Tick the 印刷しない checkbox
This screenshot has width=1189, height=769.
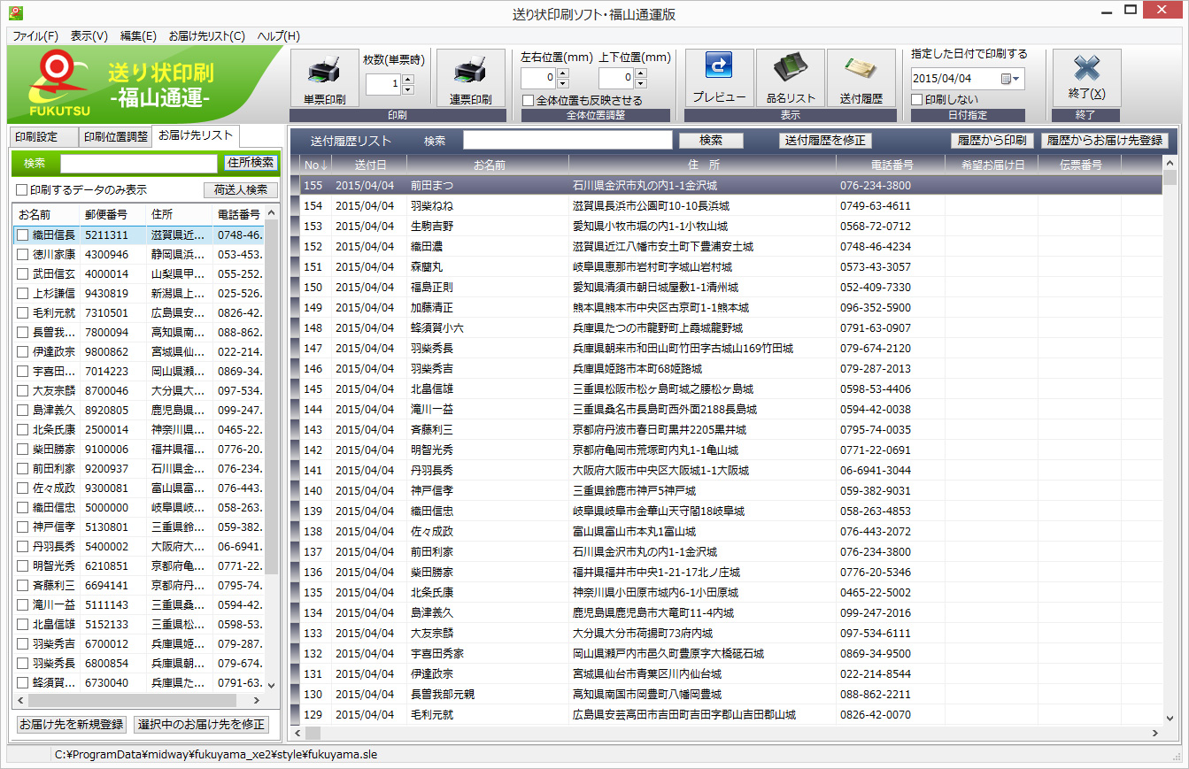coord(917,99)
